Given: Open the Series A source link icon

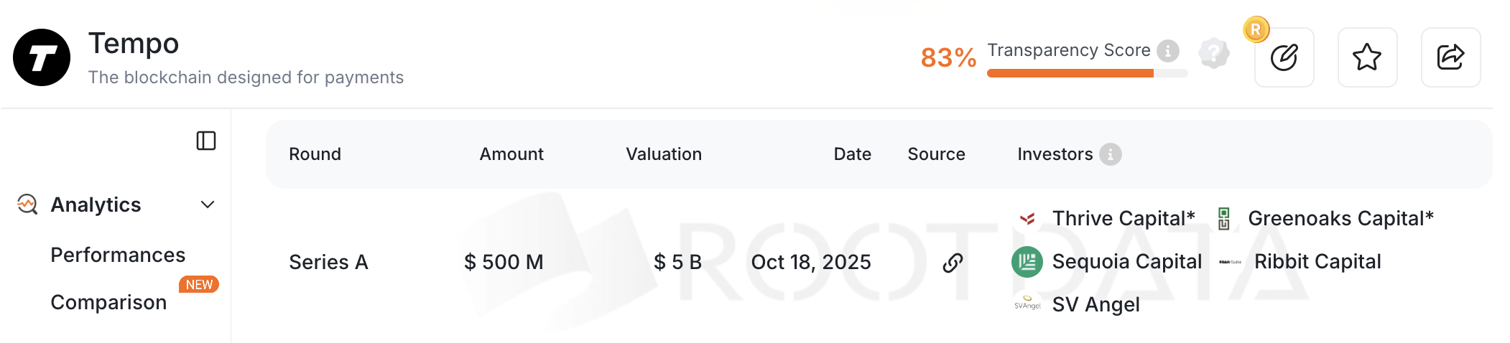Looking at the screenshot, I should point(953,263).
